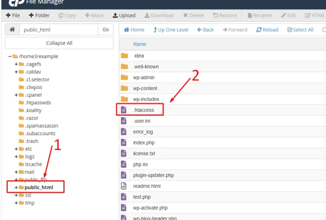Click the test.php file icon

tap(123, 197)
